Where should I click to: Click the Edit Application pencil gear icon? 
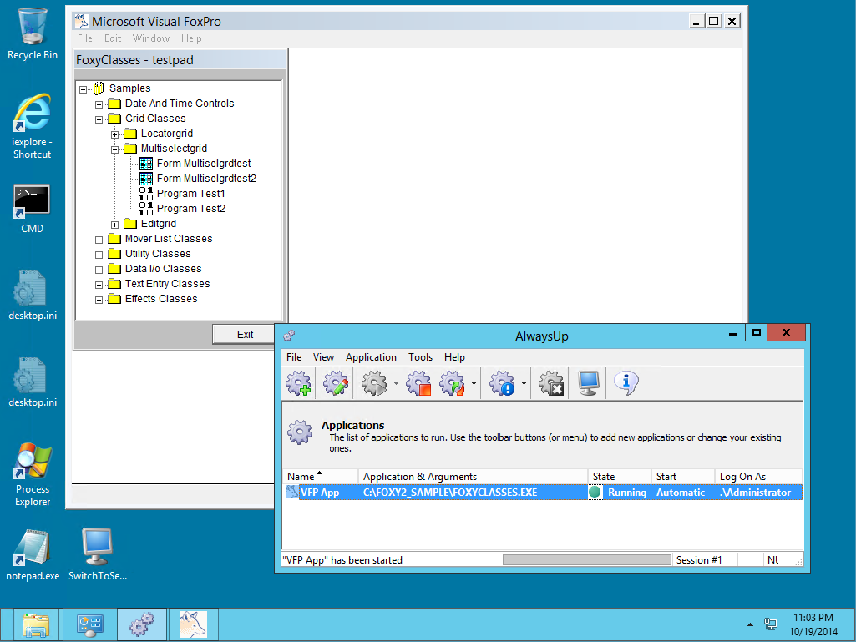[335, 384]
